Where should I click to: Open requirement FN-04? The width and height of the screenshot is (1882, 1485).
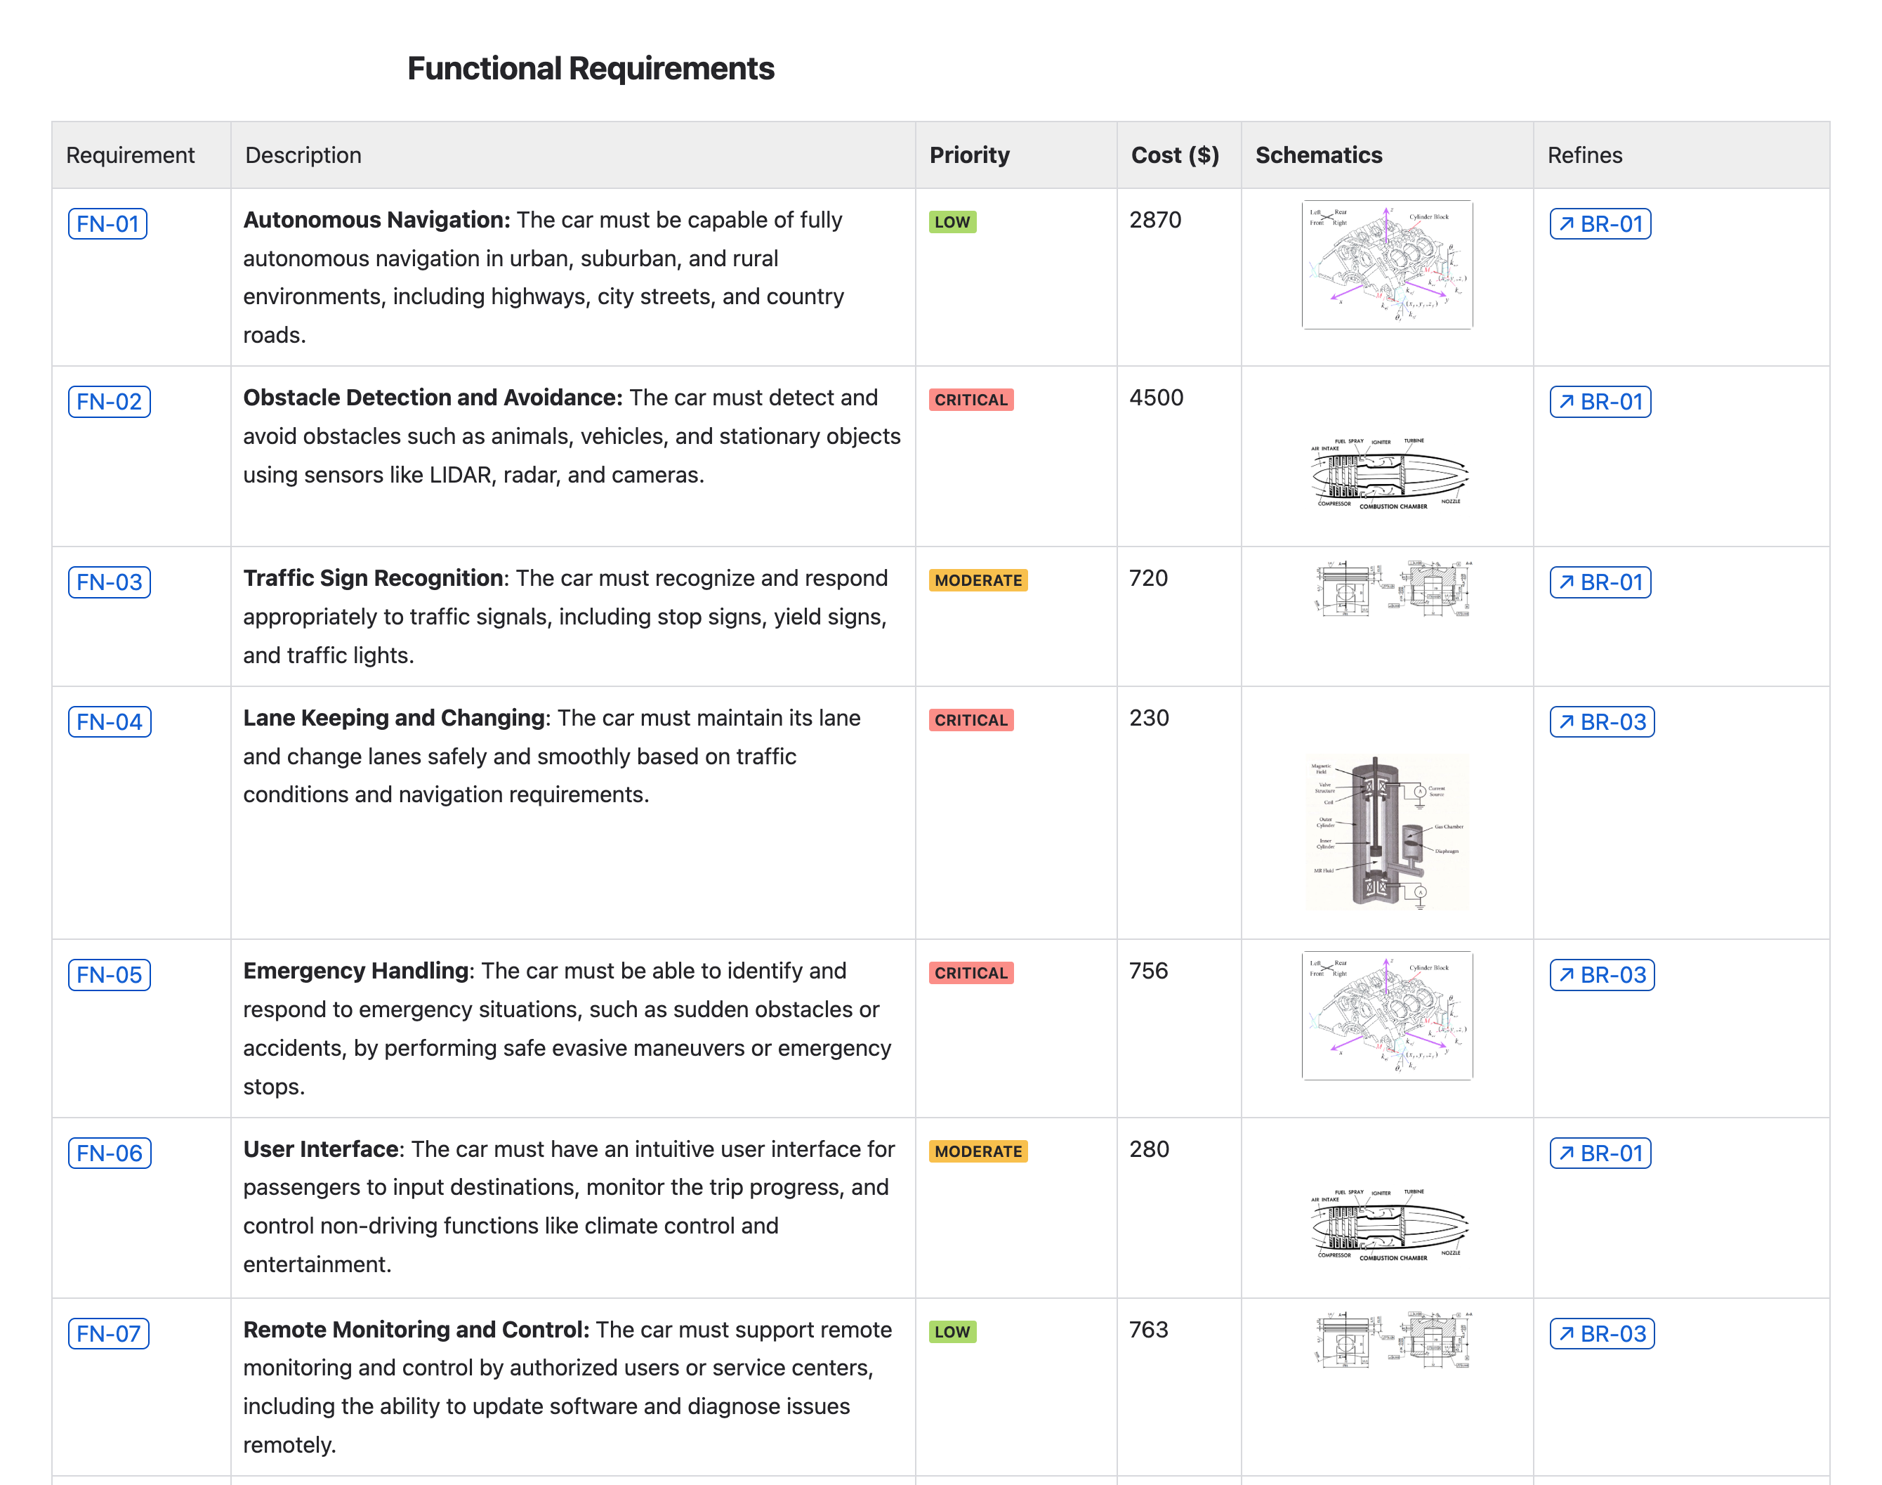(x=109, y=721)
